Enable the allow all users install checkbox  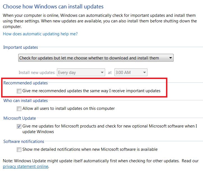point(19,108)
